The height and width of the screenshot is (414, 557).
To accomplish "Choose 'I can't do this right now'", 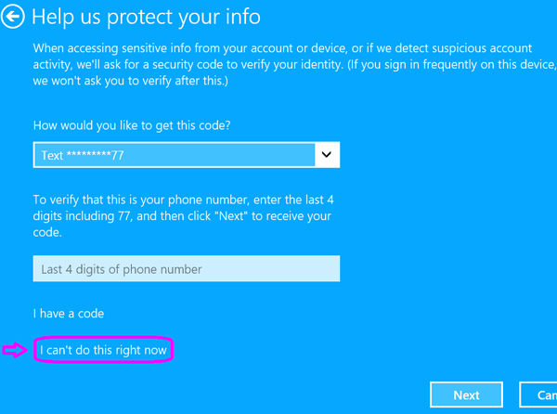I will (103, 350).
